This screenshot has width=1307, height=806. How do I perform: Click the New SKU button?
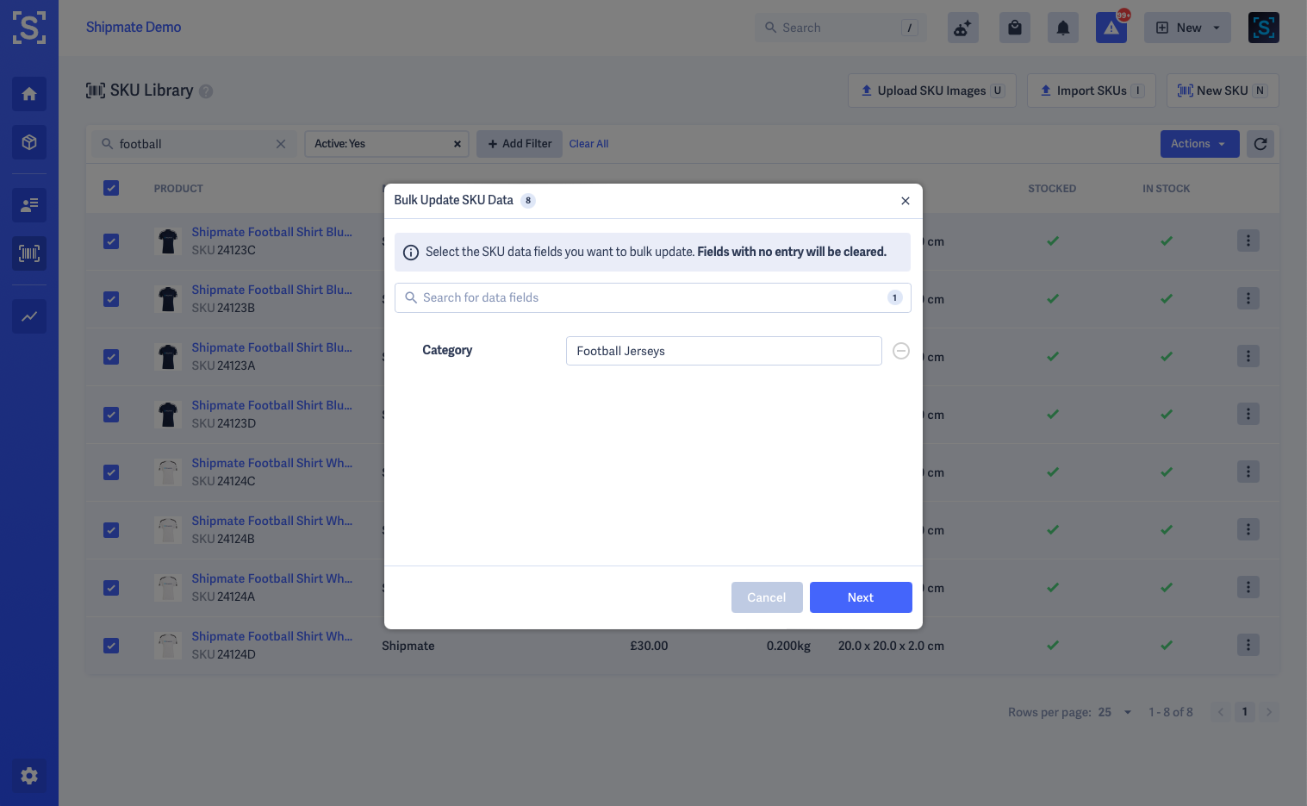pos(1223,91)
